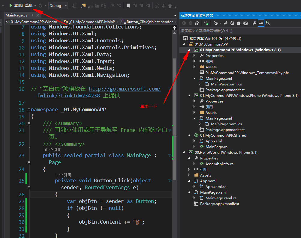
Task: Click the bookmark icon in the top toolbar
Action: [128, 6]
